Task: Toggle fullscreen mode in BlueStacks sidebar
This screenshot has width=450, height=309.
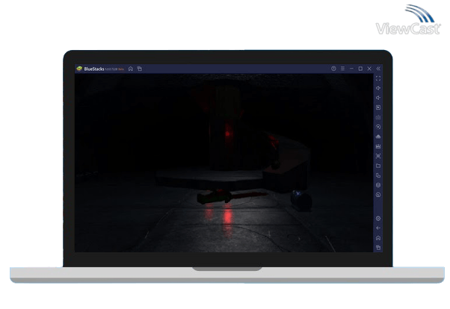Action: tap(378, 78)
